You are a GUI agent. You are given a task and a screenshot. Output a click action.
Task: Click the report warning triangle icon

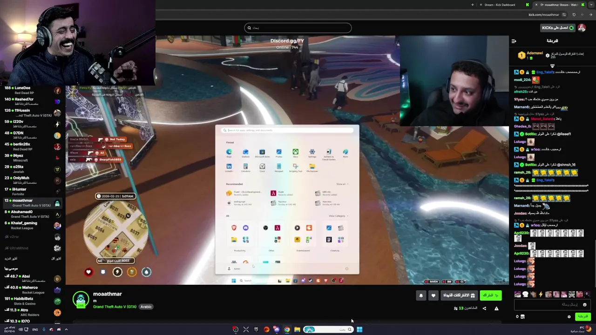pos(496,308)
